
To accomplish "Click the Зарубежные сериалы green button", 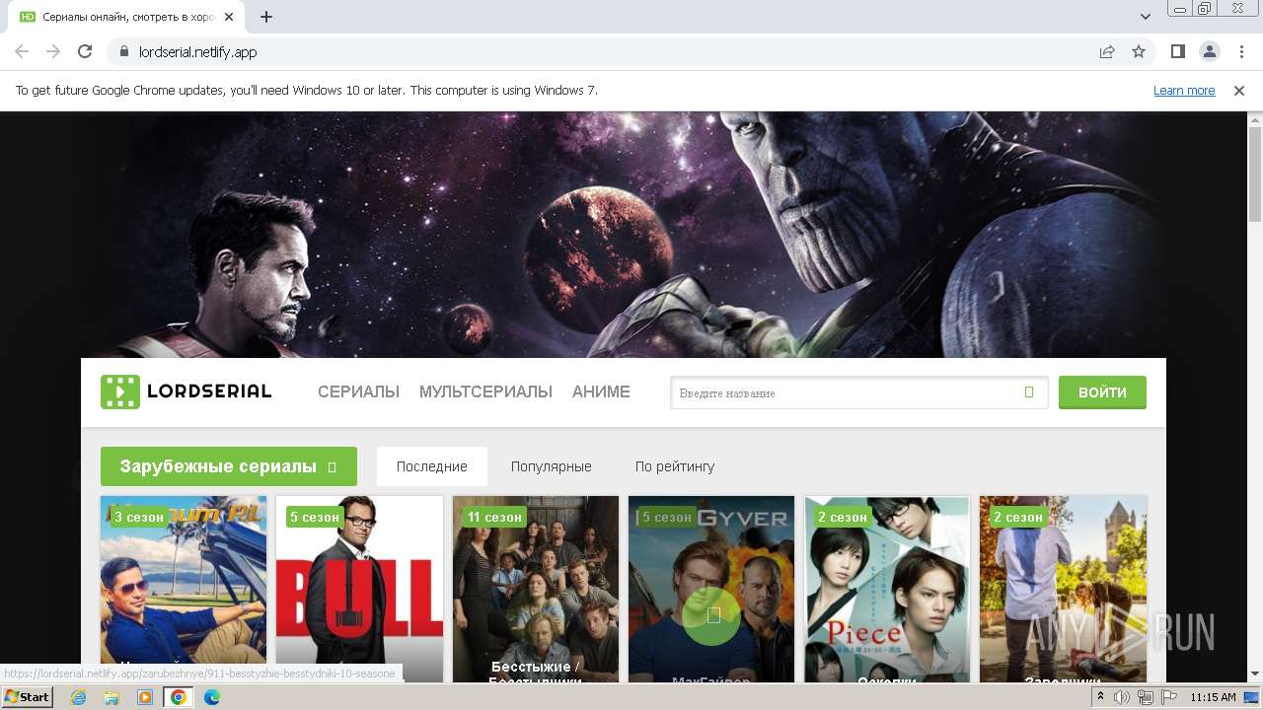I will click(x=229, y=466).
